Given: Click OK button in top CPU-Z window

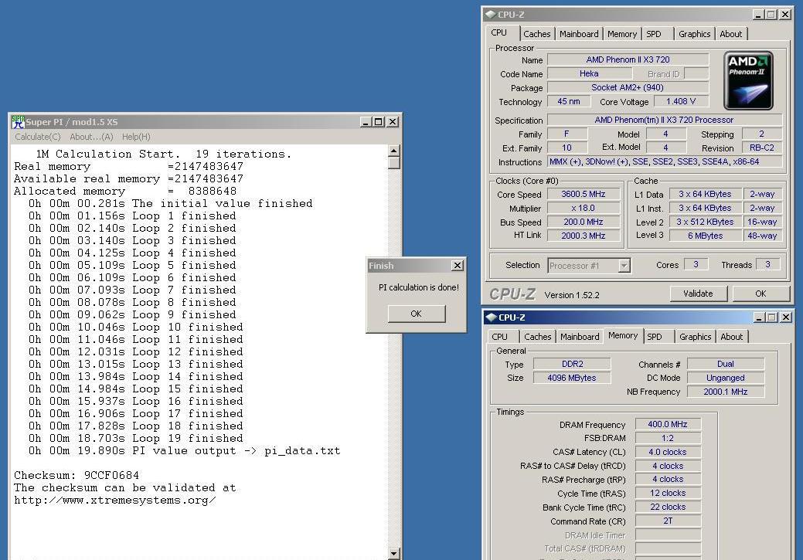Looking at the screenshot, I should (x=760, y=294).
